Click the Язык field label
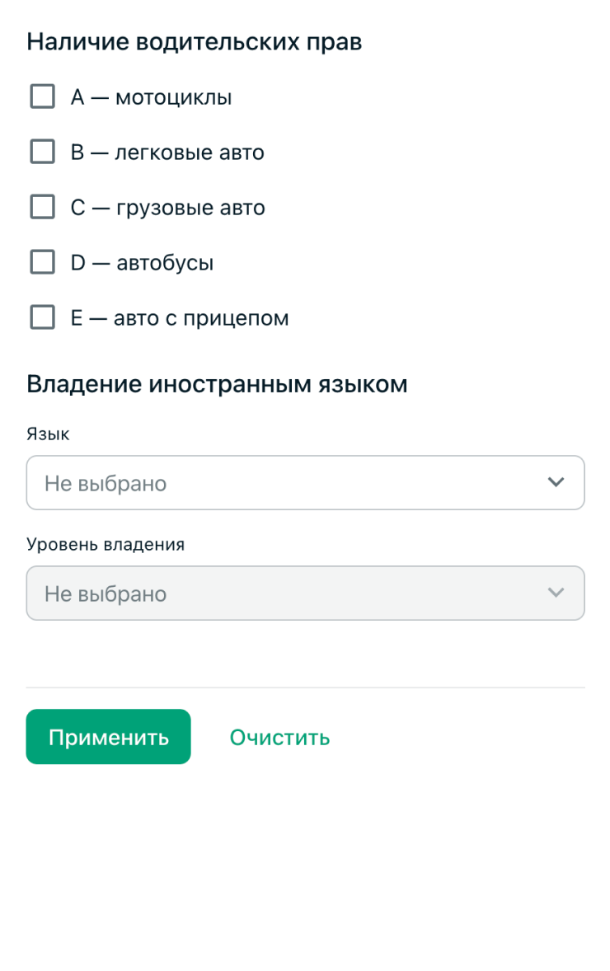The width and height of the screenshot is (610, 971). click(48, 434)
